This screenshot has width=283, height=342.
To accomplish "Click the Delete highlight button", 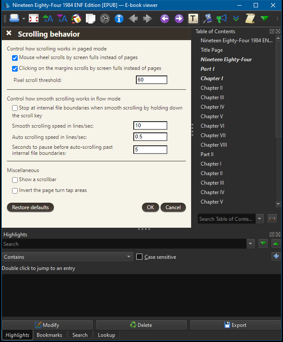I will tap(141, 325).
